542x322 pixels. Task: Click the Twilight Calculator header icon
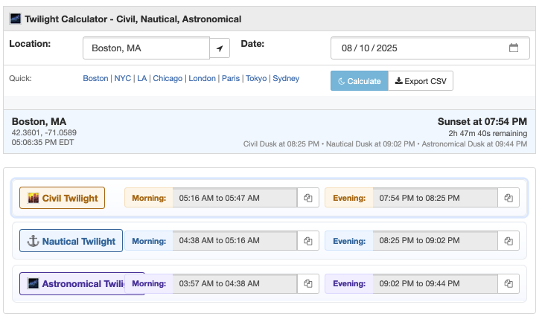pos(15,19)
